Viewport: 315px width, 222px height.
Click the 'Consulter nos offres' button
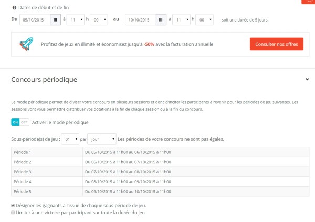point(276,45)
